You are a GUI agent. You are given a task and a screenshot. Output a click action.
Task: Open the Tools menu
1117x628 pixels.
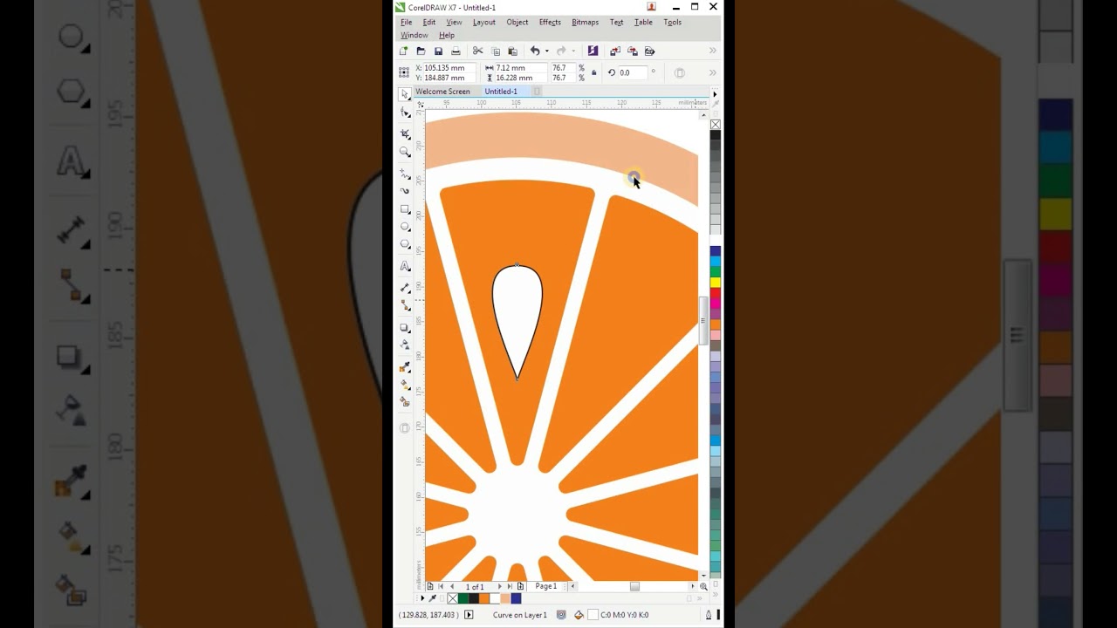pyautogui.click(x=673, y=23)
